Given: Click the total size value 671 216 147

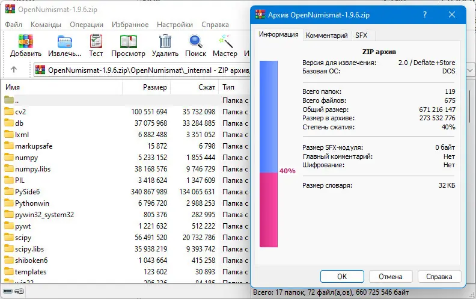Looking at the screenshot, I should point(437,109).
